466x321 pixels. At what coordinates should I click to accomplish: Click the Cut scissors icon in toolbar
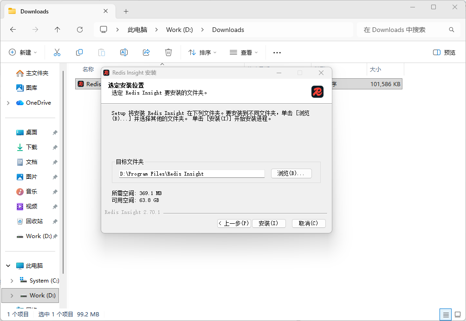(x=57, y=52)
